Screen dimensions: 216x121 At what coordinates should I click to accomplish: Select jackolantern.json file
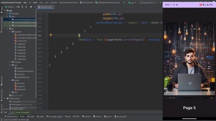(22, 77)
